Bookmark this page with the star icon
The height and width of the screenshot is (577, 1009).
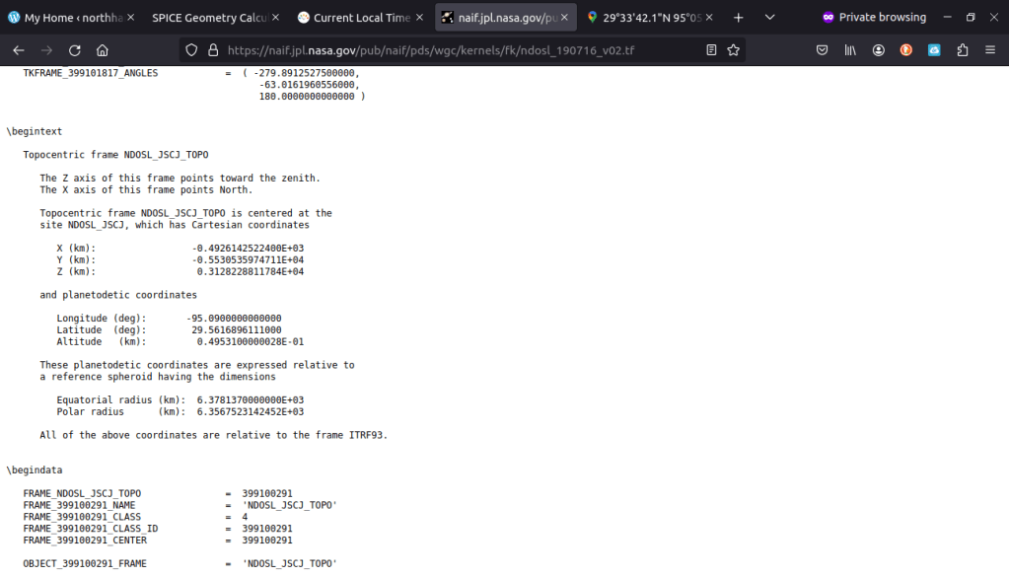coord(733,50)
